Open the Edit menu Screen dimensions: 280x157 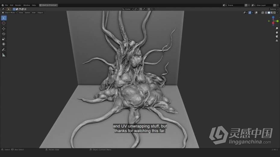[x=11, y=5]
